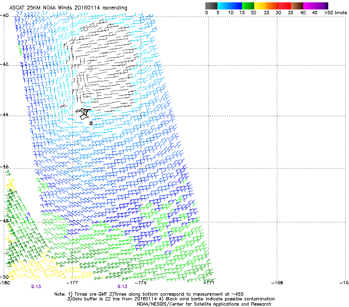Click the orange 25-30 knots legend swatch
The height and width of the screenshot is (307, 349).
[x=273, y=6]
